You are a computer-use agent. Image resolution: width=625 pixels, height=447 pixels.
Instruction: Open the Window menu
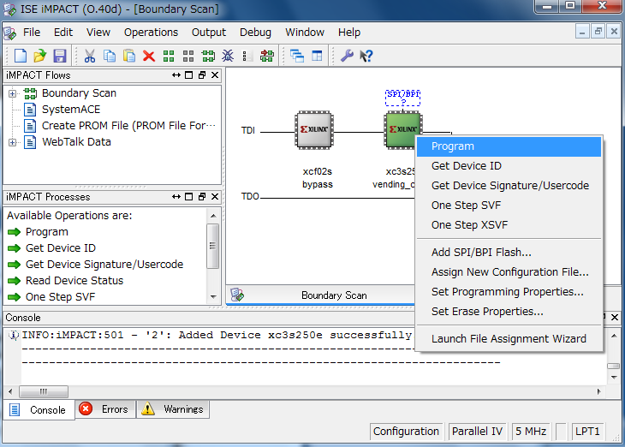[305, 33]
